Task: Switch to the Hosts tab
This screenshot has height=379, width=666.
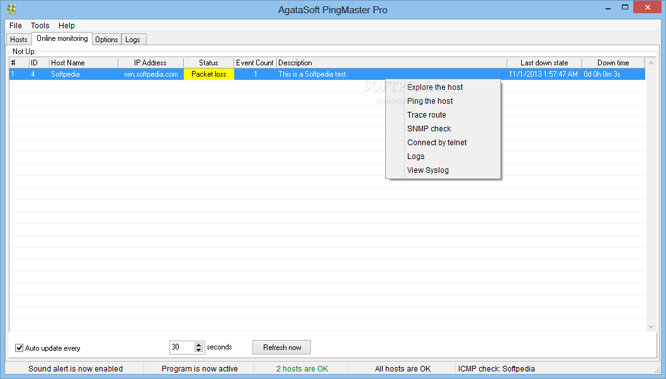Action: point(19,40)
